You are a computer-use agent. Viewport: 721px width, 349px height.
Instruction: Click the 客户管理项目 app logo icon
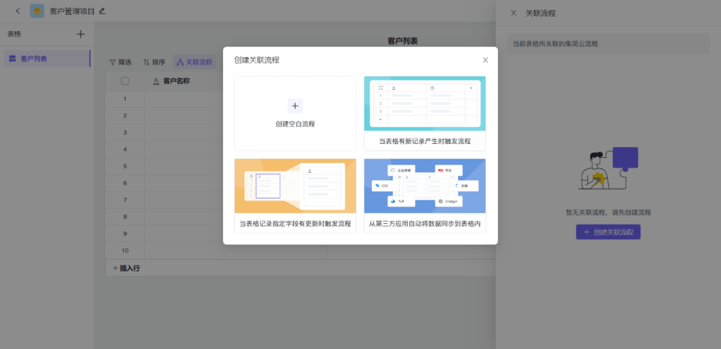tap(37, 11)
